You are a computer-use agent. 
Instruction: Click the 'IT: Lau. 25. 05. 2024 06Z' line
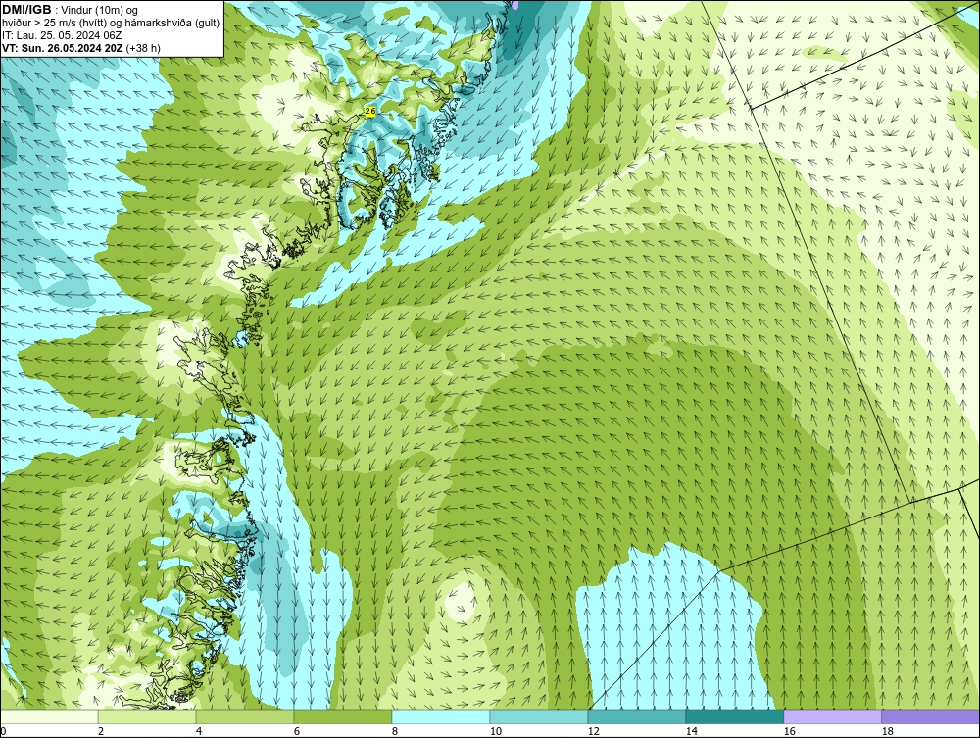click(x=62, y=35)
